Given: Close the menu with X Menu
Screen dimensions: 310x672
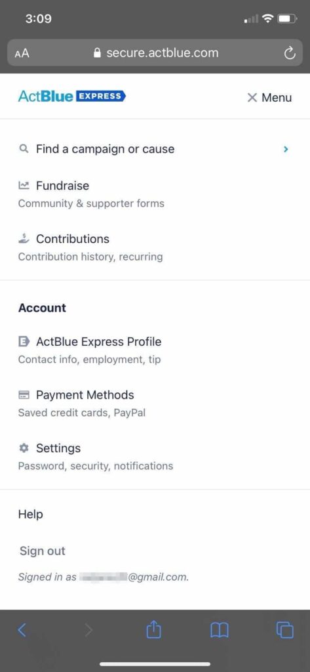Looking at the screenshot, I should click(x=269, y=98).
